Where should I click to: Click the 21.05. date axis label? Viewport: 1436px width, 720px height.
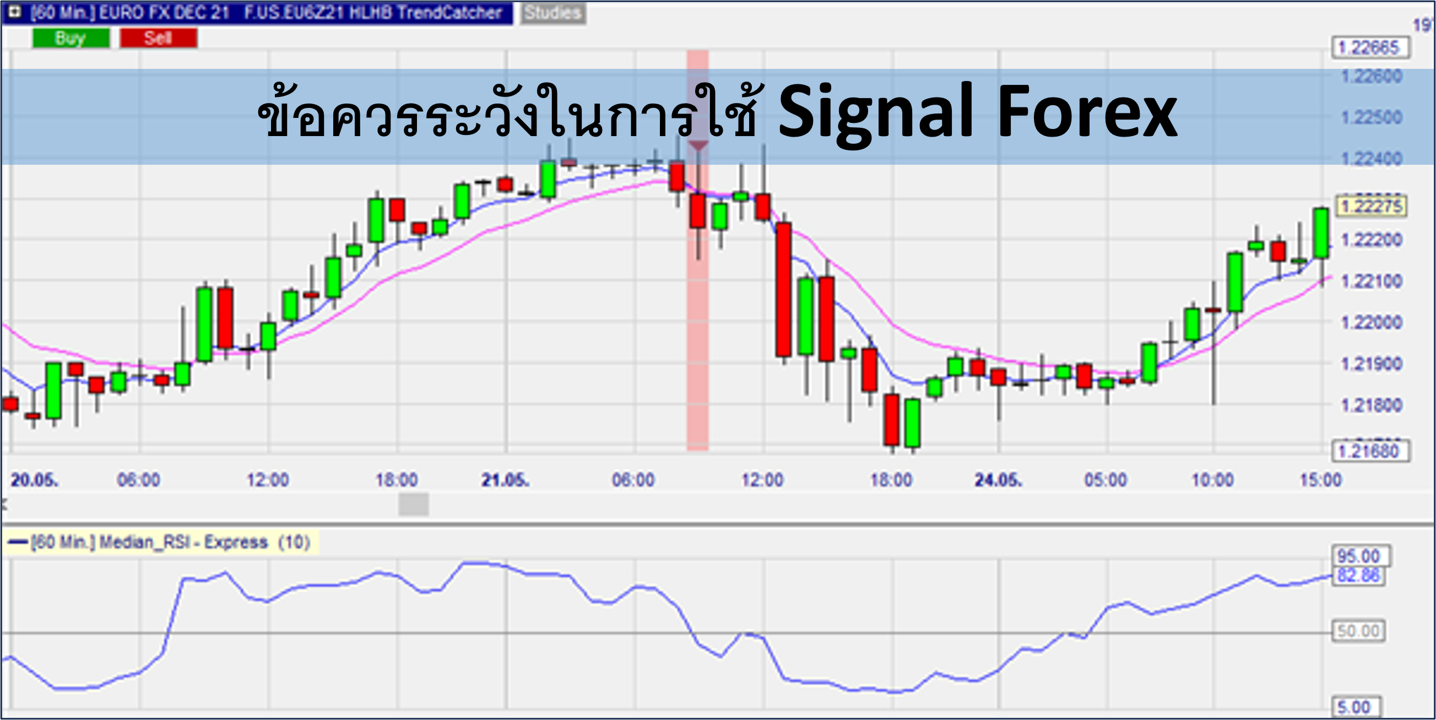pyautogui.click(x=506, y=480)
